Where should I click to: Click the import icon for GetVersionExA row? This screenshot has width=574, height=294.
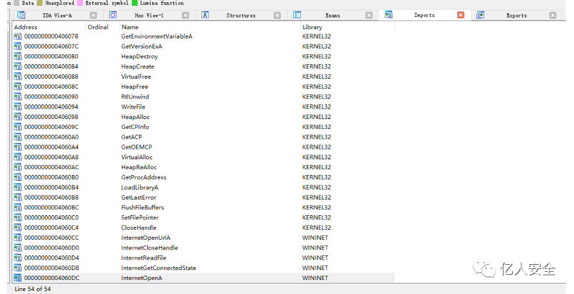[x=18, y=47]
